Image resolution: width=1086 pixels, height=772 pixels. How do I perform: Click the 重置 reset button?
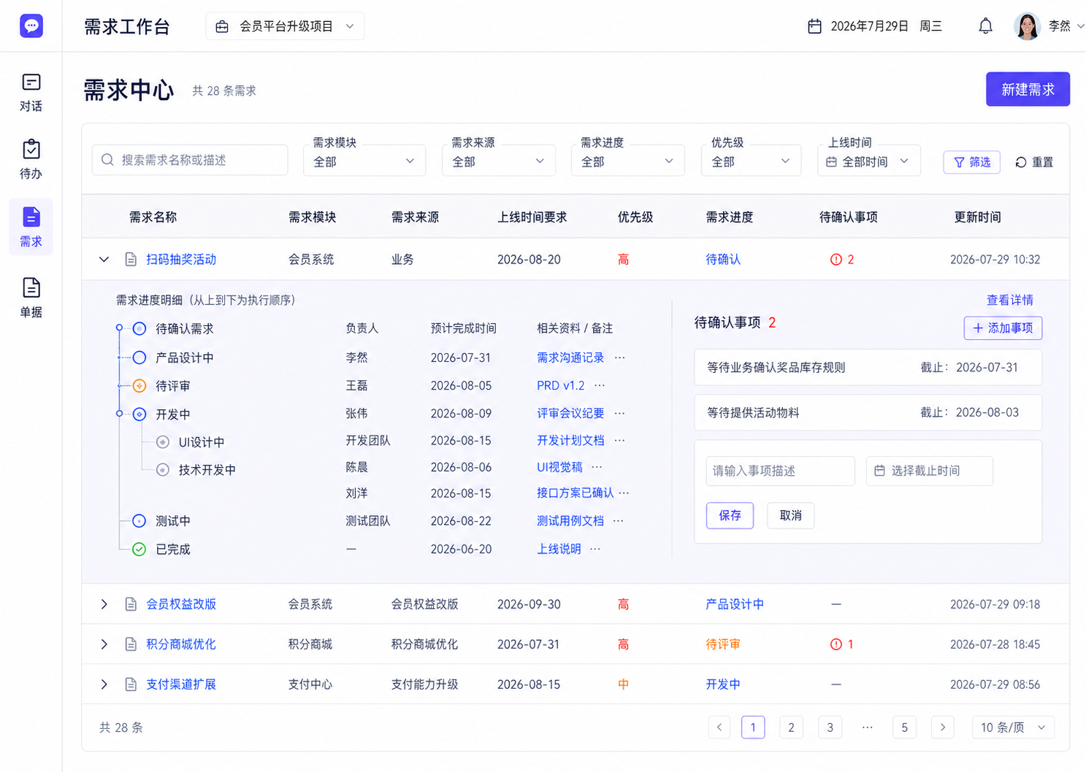(1034, 162)
